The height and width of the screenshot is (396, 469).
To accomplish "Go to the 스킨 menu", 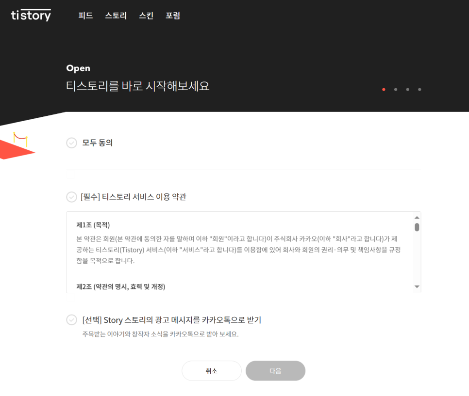I will click(146, 16).
